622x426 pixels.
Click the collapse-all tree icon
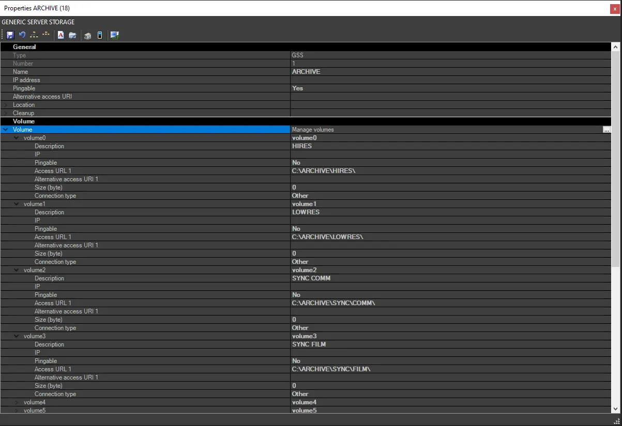point(46,35)
